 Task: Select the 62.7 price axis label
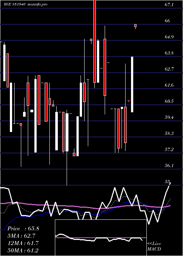[169, 69]
